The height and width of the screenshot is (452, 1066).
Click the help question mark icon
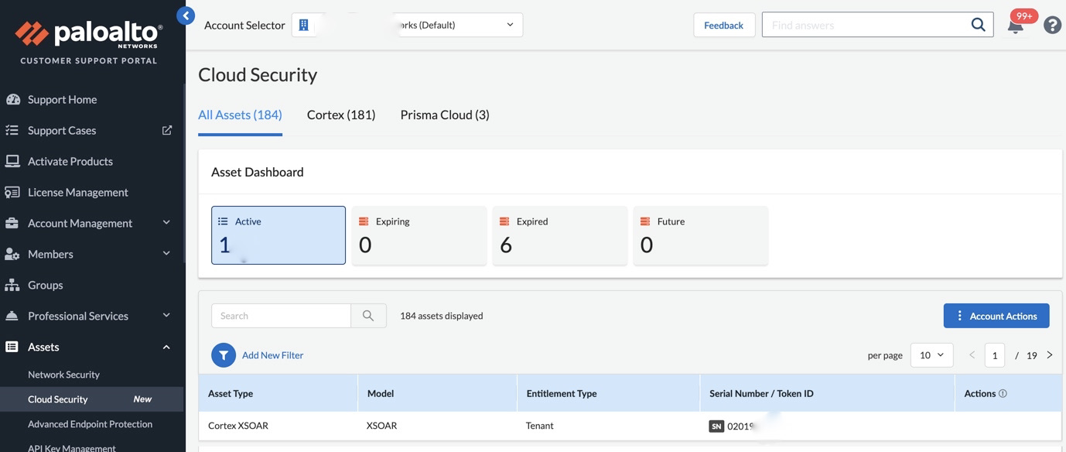click(x=1052, y=25)
